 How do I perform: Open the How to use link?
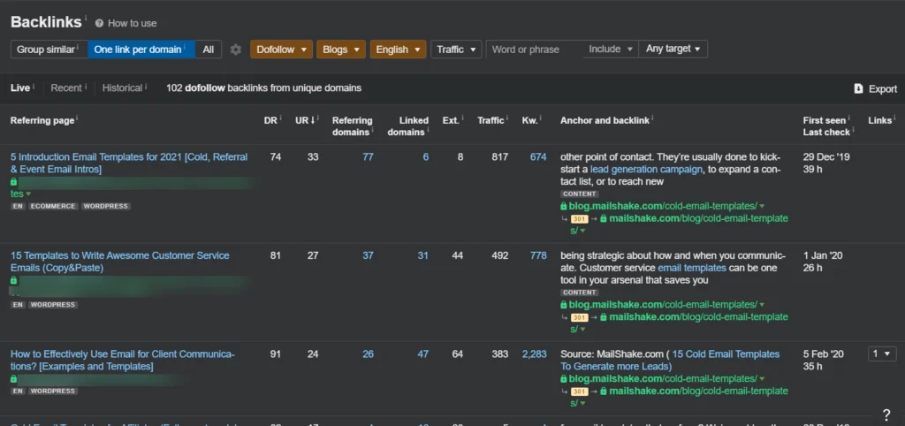click(x=133, y=23)
